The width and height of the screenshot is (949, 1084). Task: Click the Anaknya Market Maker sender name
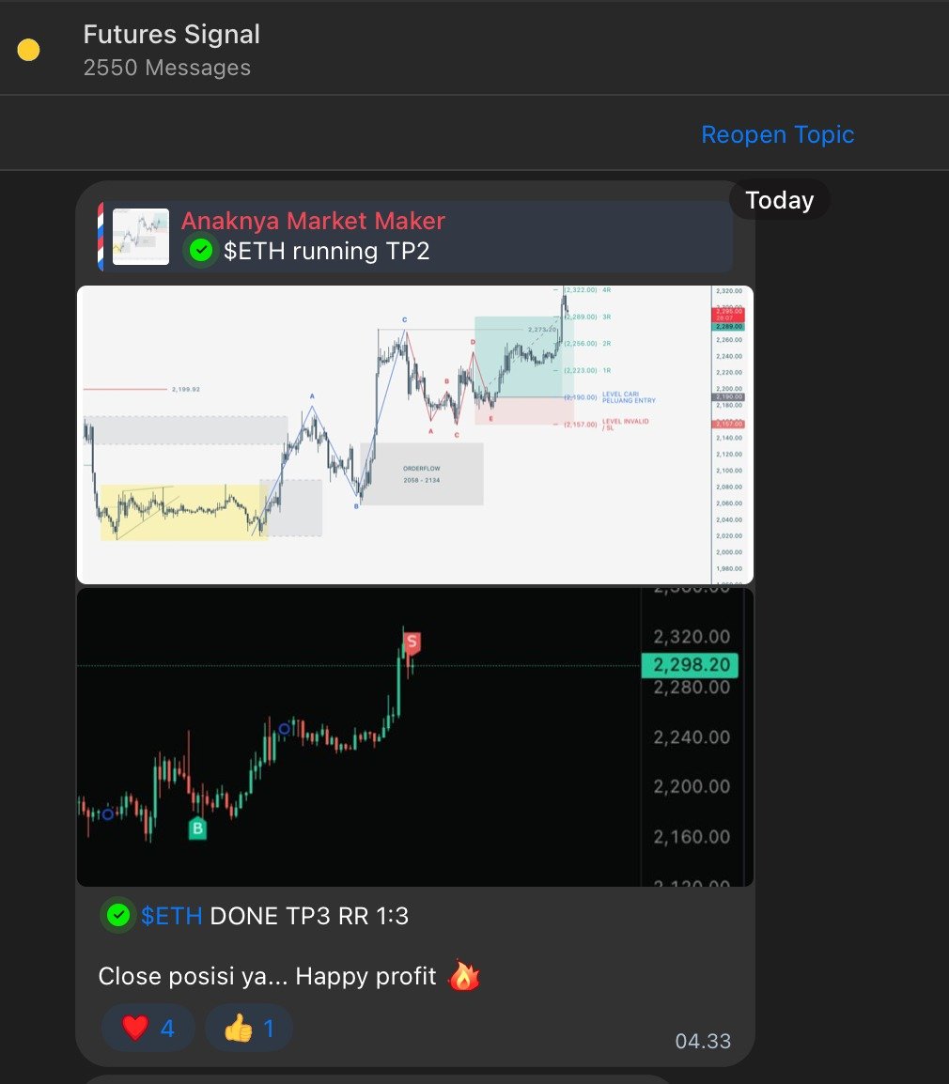(x=313, y=221)
